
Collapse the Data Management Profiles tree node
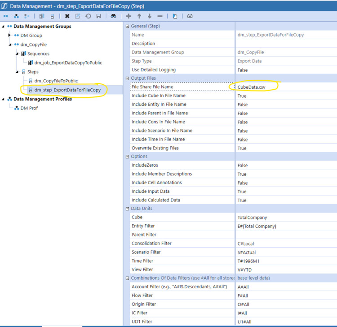pyautogui.click(x=3, y=99)
